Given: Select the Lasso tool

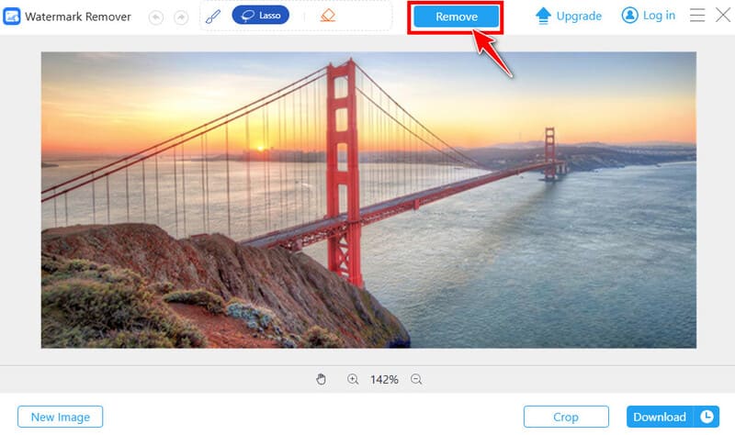Looking at the screenshot, I should [261, 16].
